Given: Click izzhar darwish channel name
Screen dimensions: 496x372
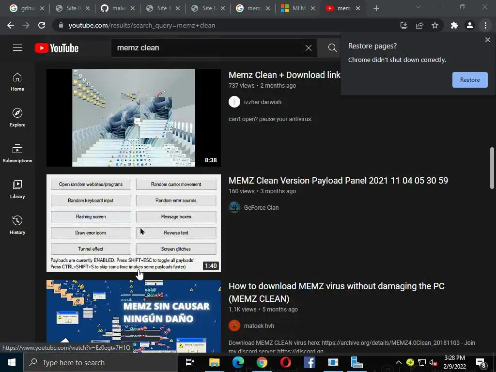Looking at the screenshot, I should [x=263, y=102].
